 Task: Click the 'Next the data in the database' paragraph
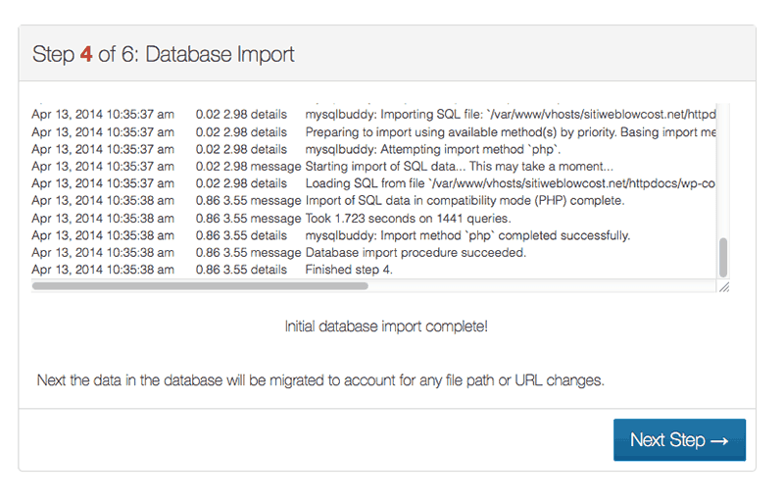click(x=320, y=380)
